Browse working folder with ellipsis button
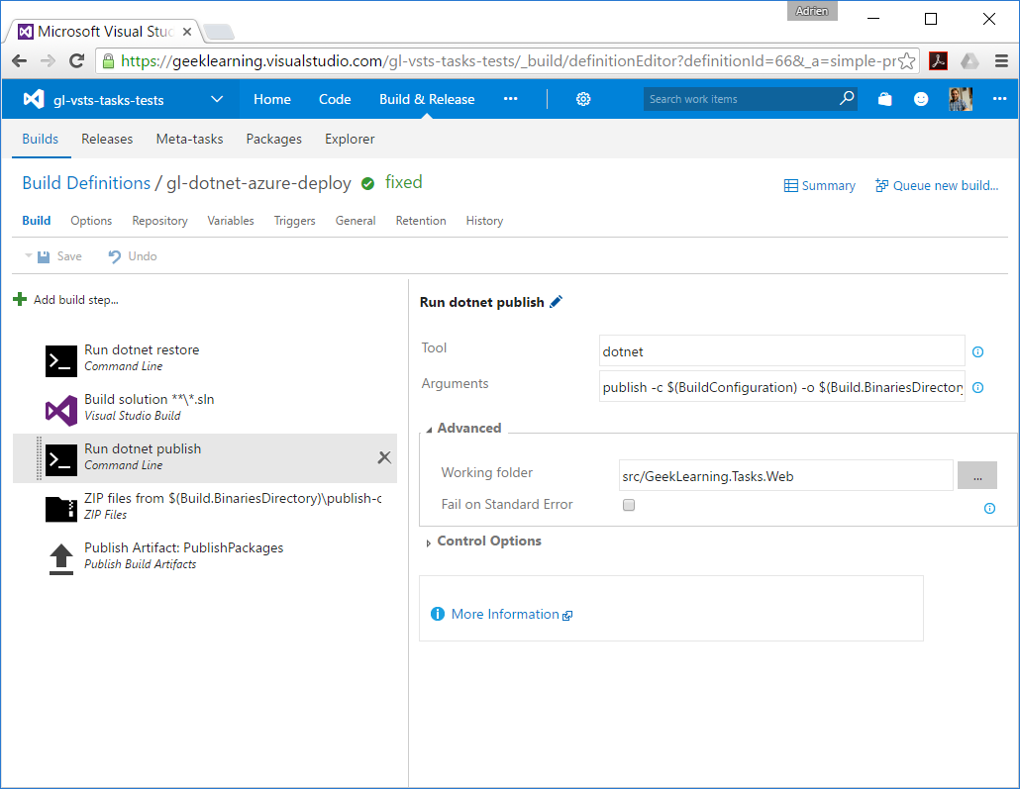 977,475
